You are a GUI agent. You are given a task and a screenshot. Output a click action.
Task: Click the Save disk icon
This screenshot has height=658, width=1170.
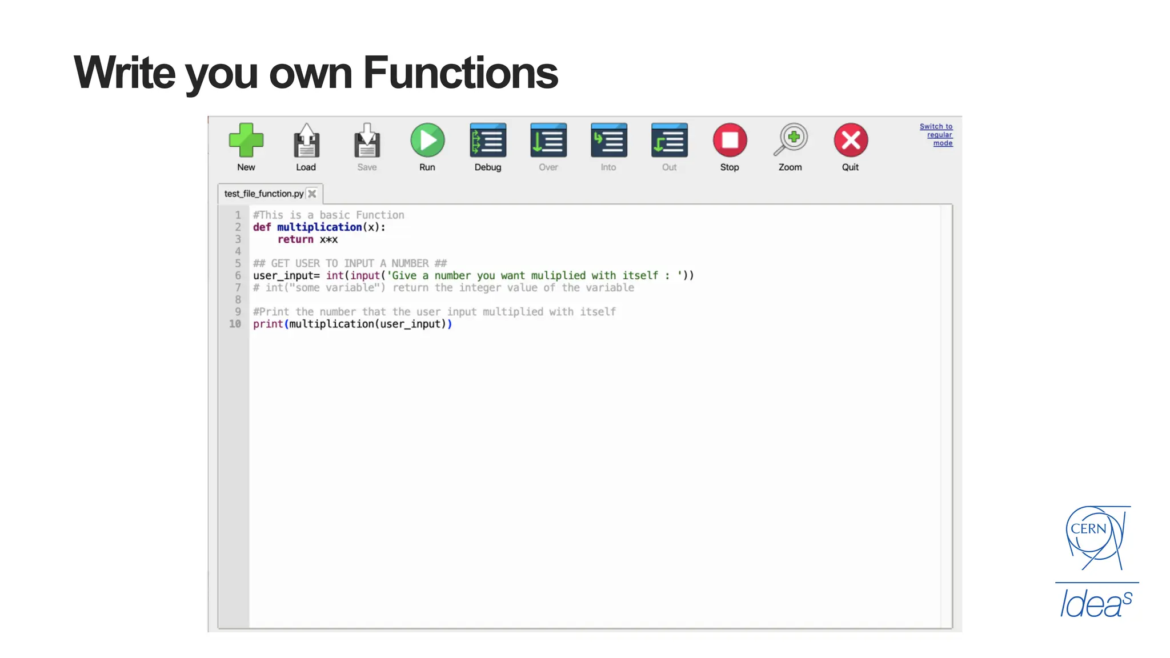click(x=367, y=141)
